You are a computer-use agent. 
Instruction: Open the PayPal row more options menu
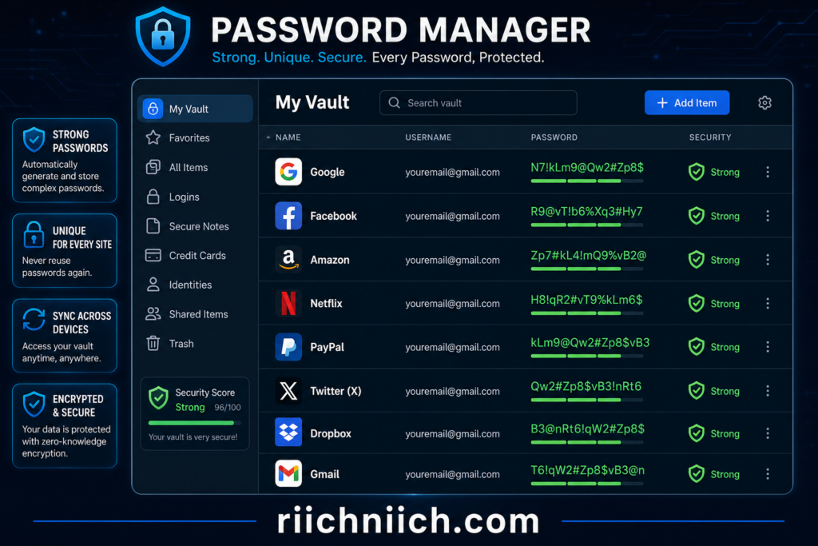pos(768,347)
